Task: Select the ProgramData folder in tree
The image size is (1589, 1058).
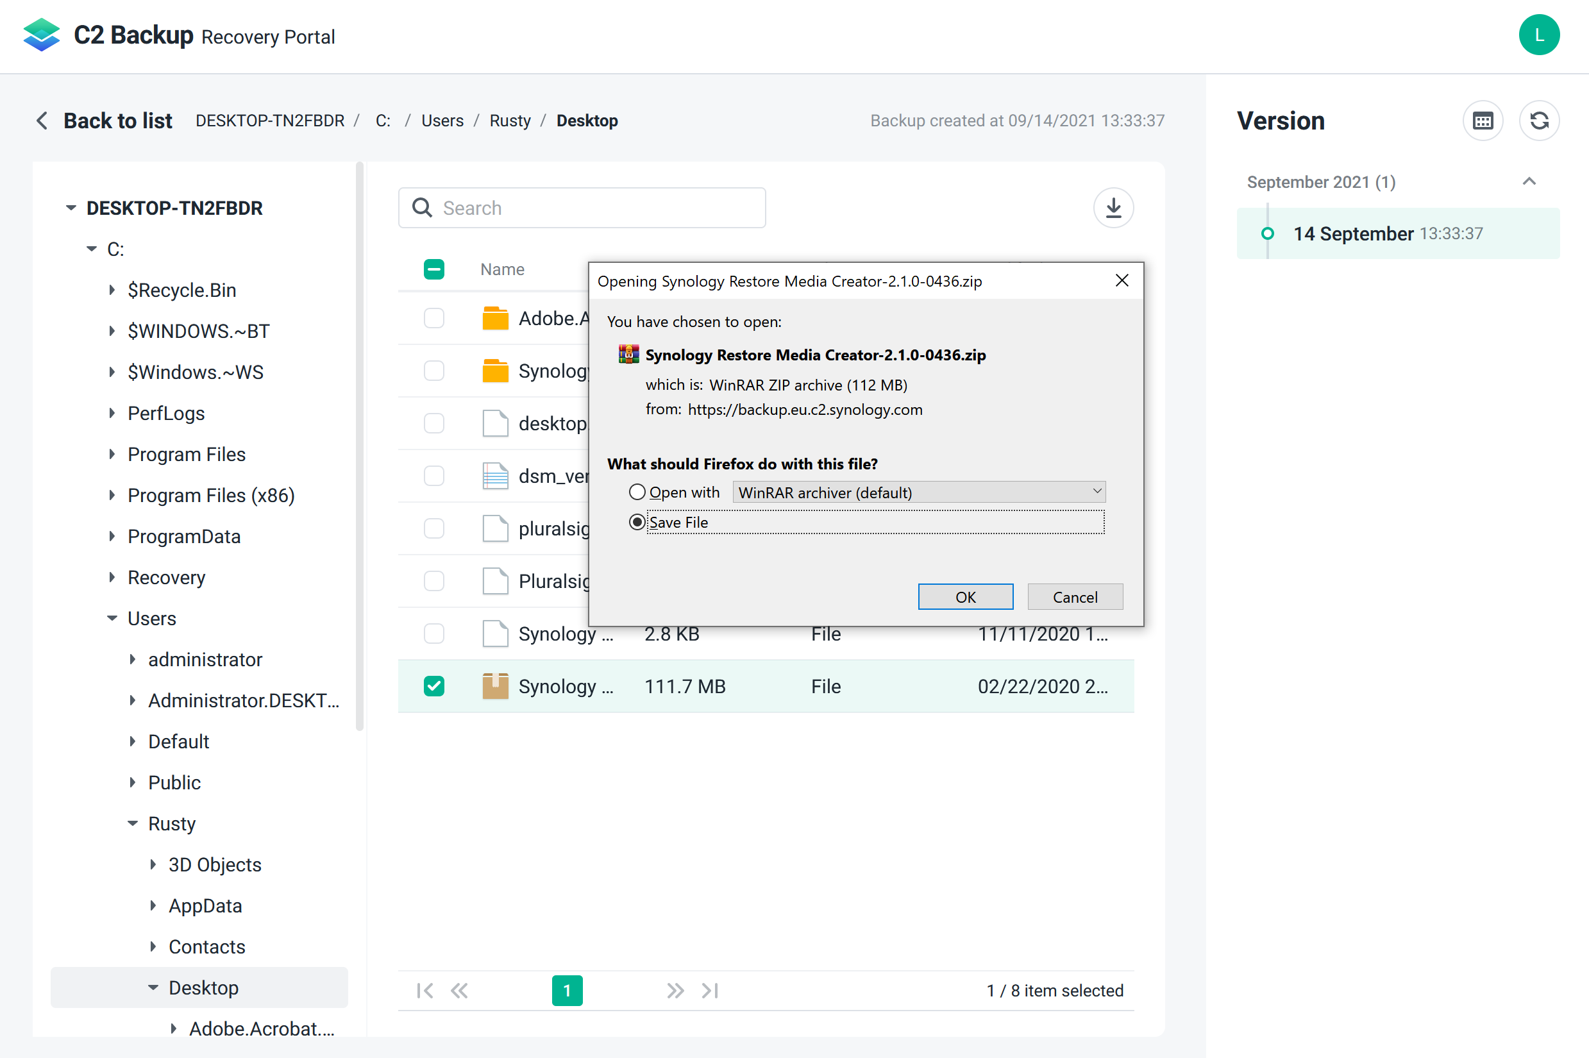Action: point(183,537)
